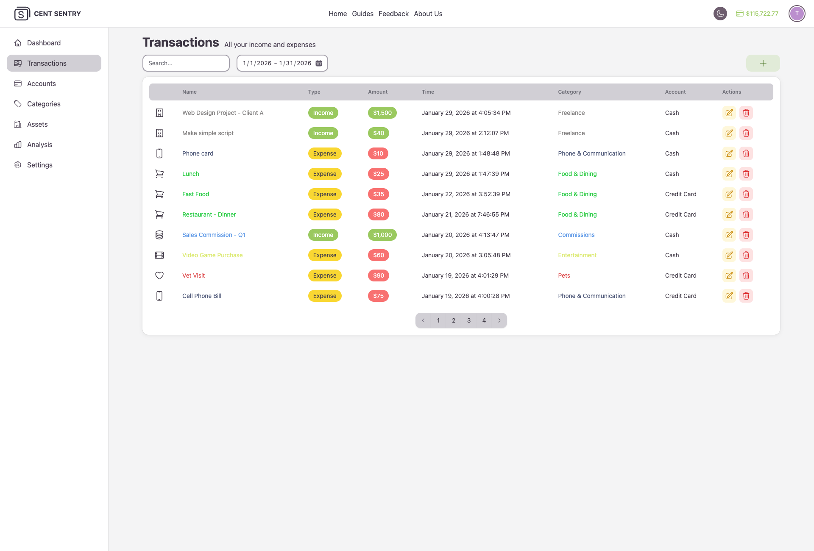
Task: Open calendar icon in date range field
Action: tap(319, 63)
